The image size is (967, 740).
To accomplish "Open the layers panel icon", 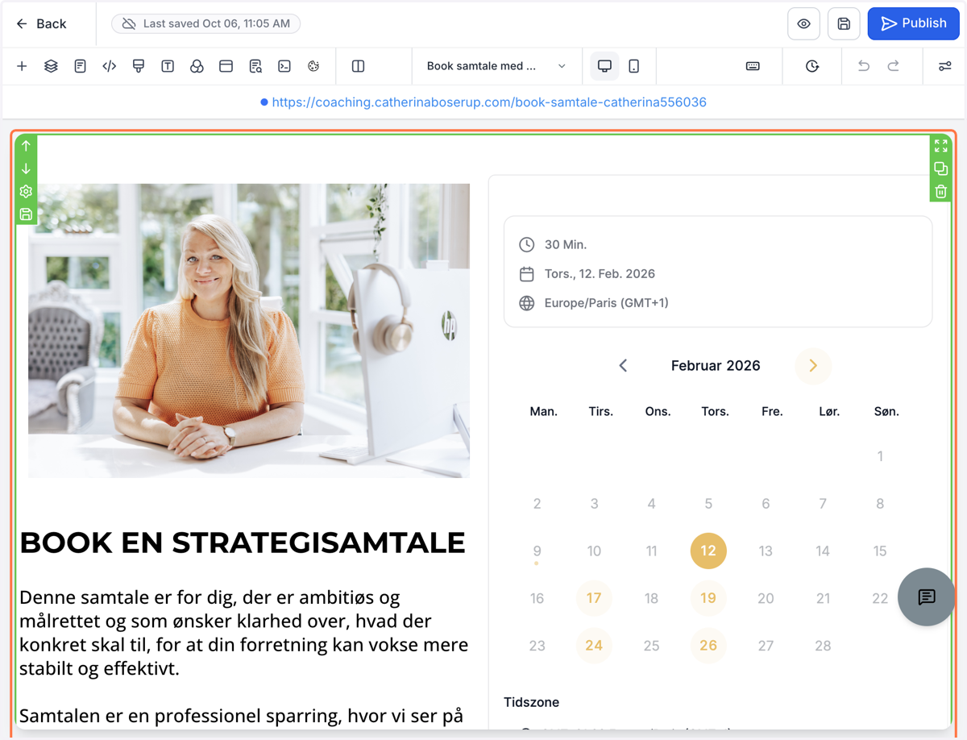I will click(x=51, y=66).
